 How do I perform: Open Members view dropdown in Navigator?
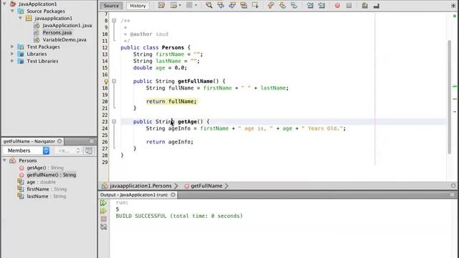26,150
